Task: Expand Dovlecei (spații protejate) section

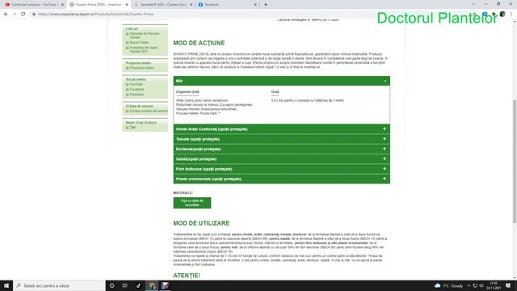Action: pyautogui.click(x=282, y=149)
